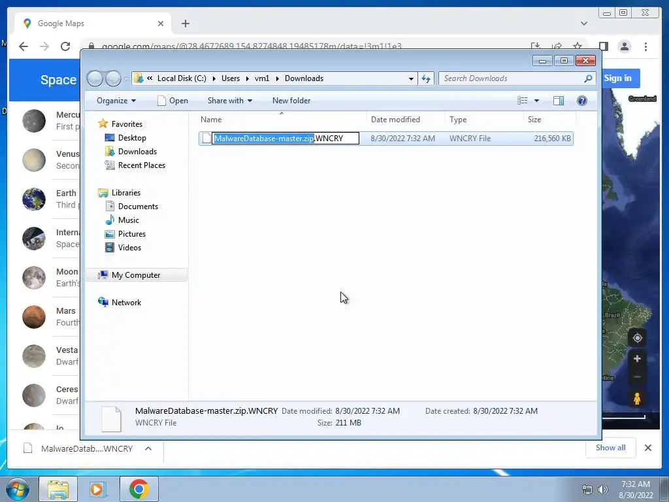Select vm1 breadcrumb segment
The image size is (669, 502).
(262, 78)
